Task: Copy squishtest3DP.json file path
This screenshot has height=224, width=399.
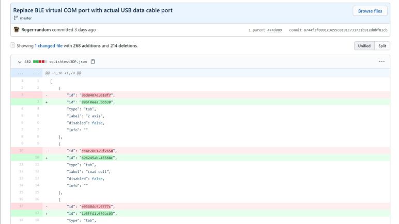Action: pos(93,61)
